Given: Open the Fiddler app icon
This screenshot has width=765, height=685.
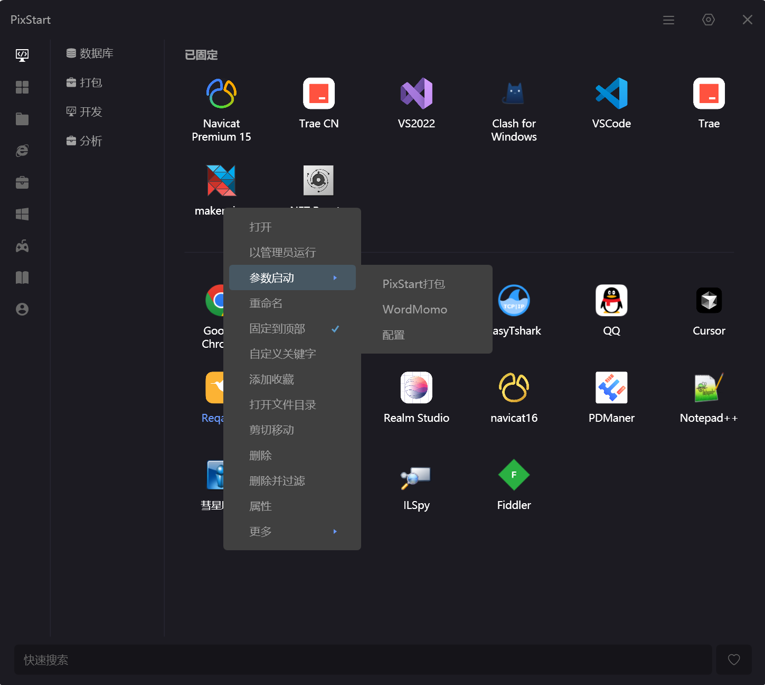Looking at the screenshot, I should coord(514,475).
